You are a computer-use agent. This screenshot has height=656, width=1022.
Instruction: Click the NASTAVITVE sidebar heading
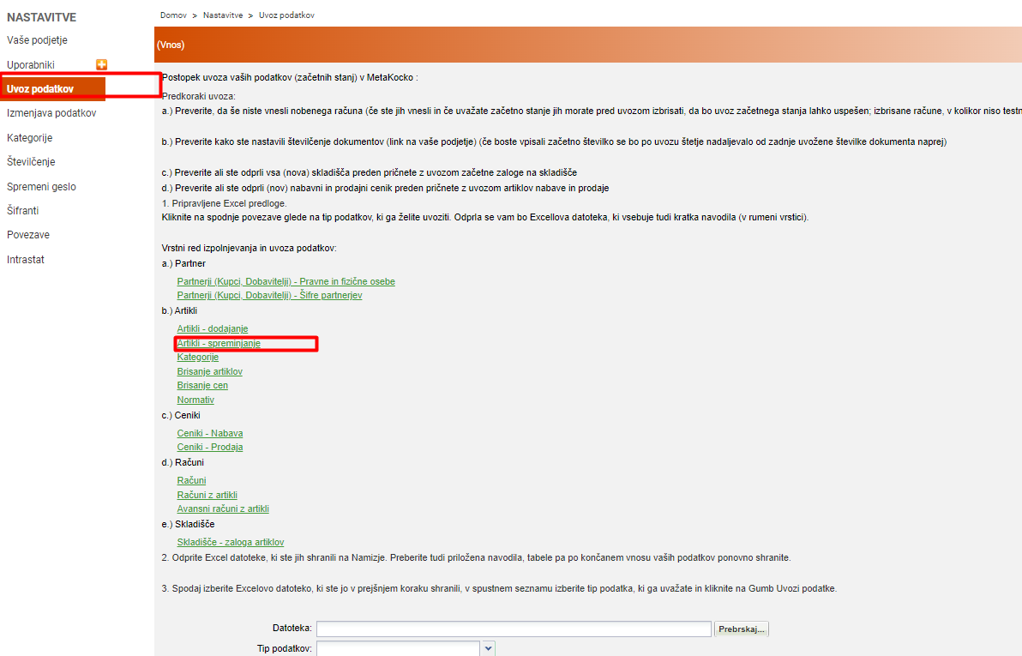42,18
